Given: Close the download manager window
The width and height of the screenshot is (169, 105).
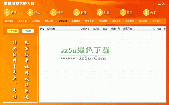Looking at the screenshot, I should pos(163,4).
